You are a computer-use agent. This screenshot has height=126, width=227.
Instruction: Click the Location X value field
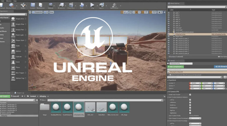pos(195,83)
